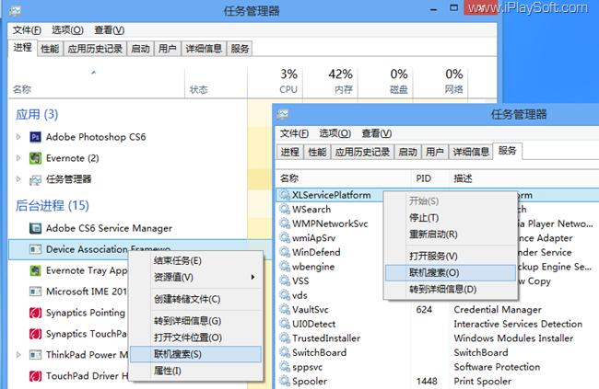Screen dimensions: 599x389
Task: Select TouchPad Driver process icon
Action: point(36,376)
